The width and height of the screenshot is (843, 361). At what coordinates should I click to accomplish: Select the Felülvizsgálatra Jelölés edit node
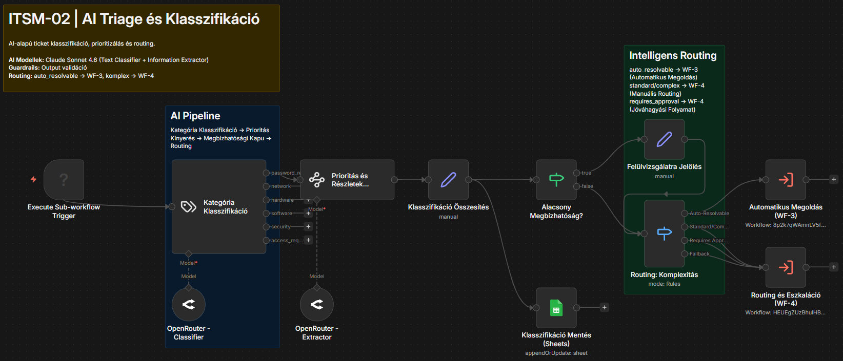pyautogui.click(x=664, y=139)
